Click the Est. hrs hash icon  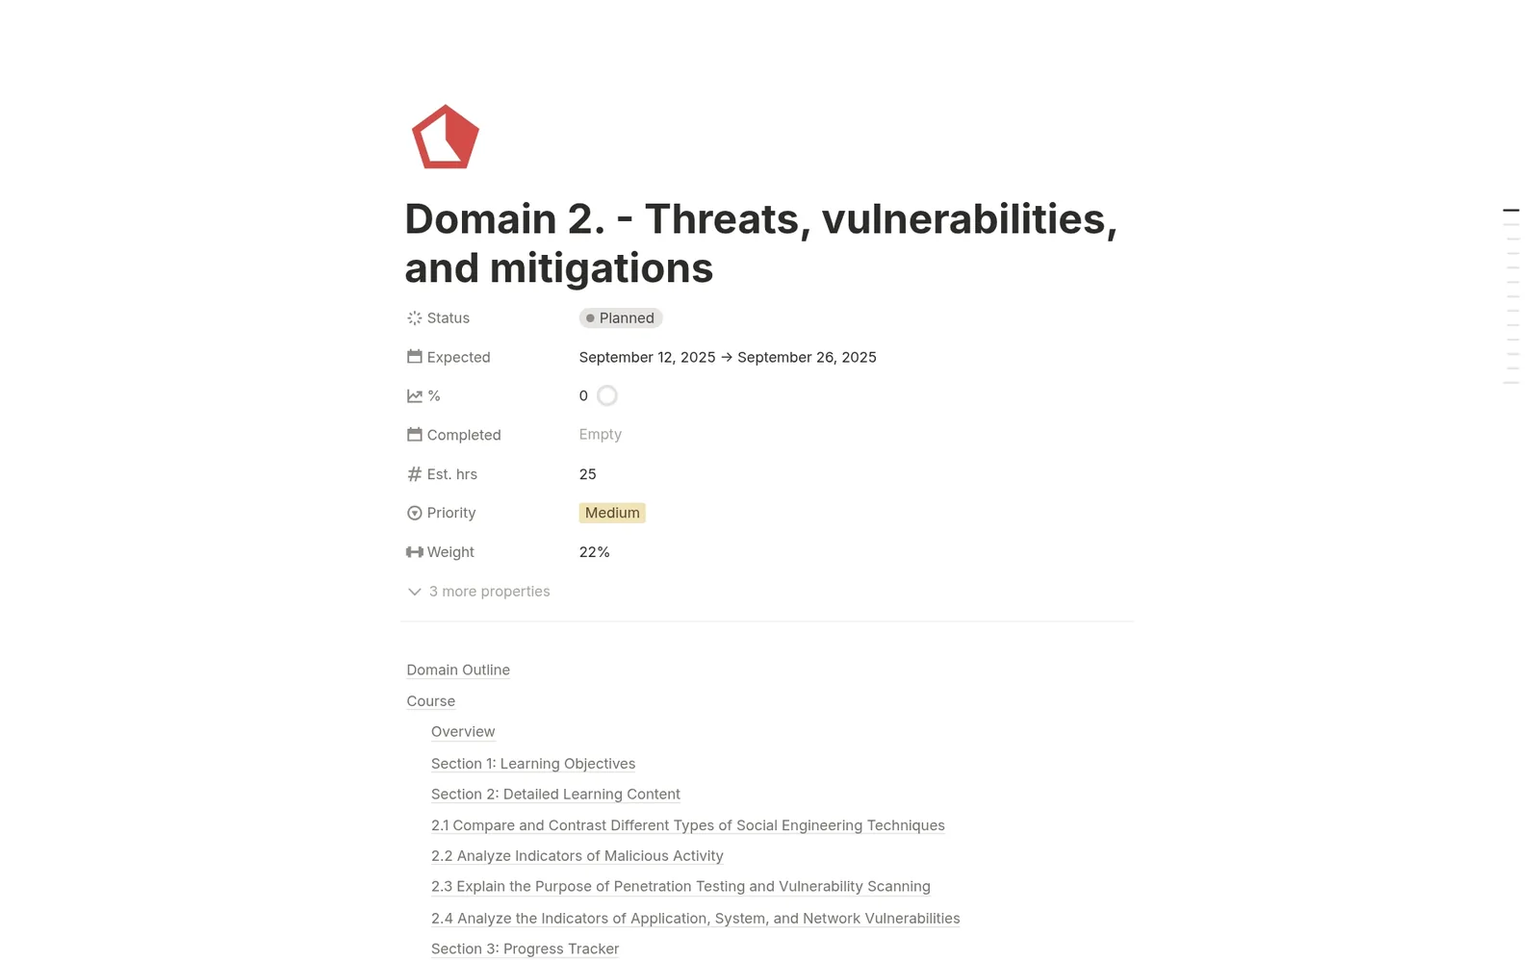pyautogui.click(x=415, y=474)
